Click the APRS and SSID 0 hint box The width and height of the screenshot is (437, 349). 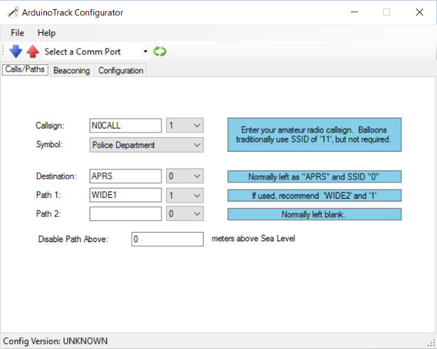(x=315, y=177)
